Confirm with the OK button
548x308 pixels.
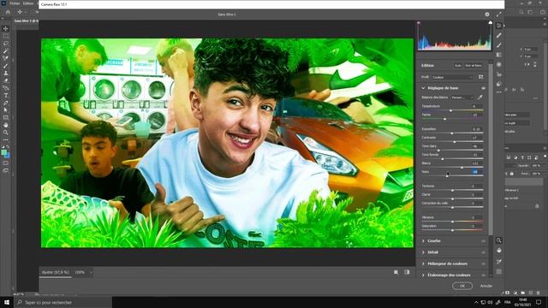(462, 286)
